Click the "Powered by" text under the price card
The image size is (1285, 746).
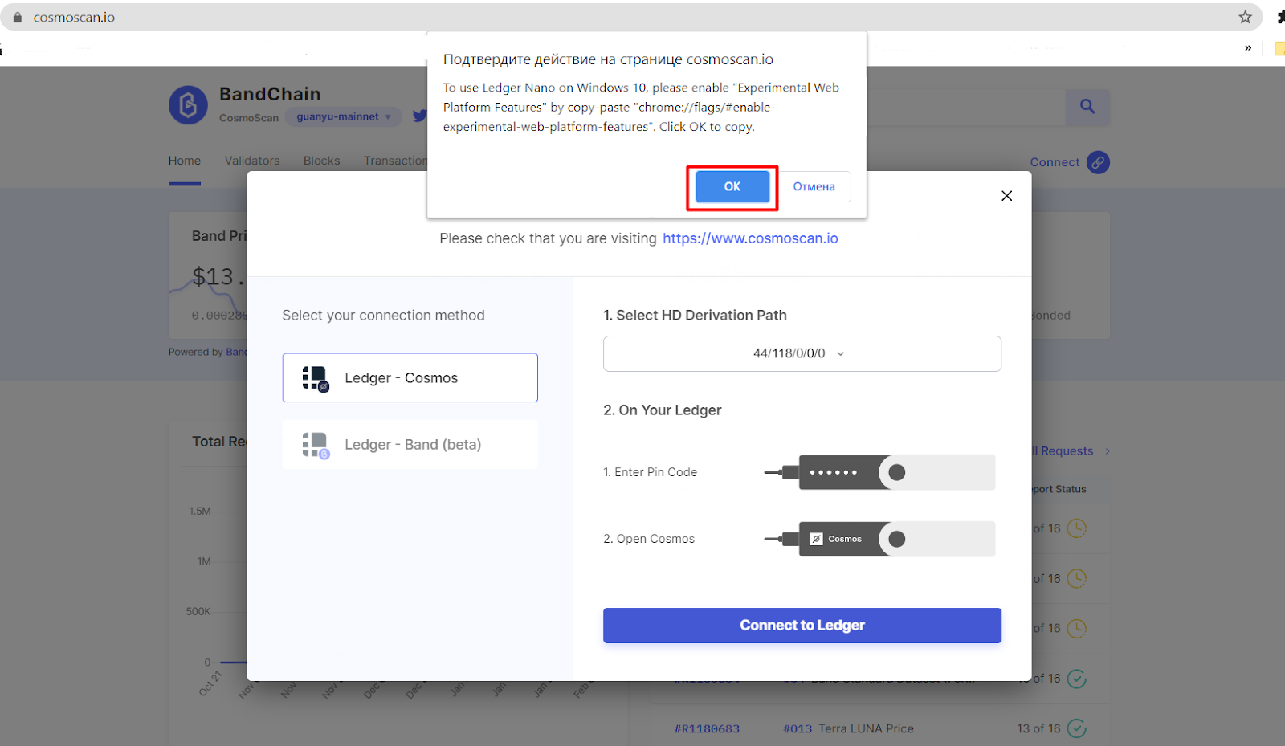196,352
